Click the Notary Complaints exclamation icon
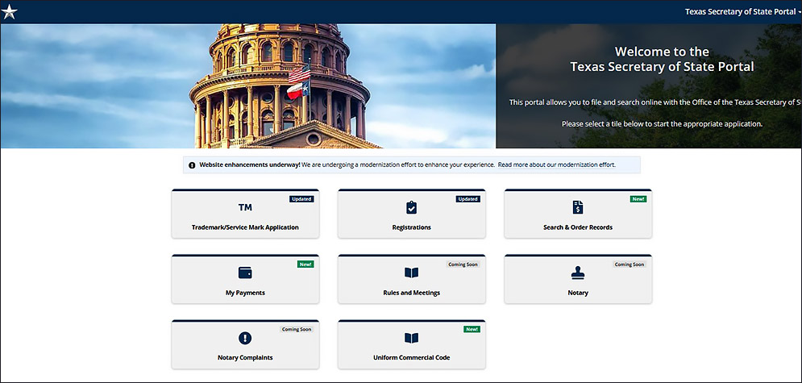Viewport: 802px width, 383px height. click(245, 338)
